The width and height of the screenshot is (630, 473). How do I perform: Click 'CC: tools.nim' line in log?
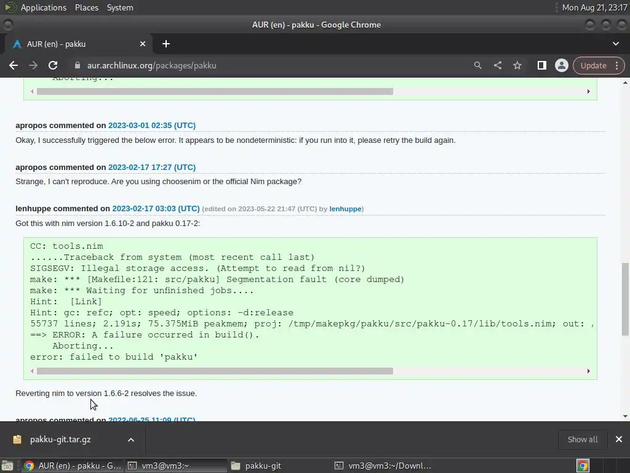pos(66,246)
